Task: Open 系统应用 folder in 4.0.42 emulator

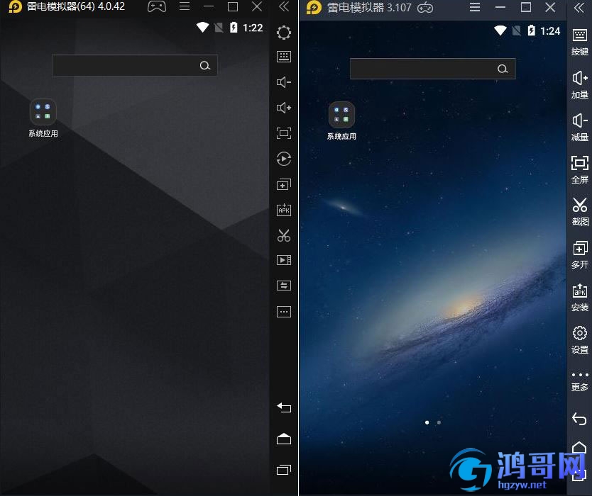Action: click(43, 118)
